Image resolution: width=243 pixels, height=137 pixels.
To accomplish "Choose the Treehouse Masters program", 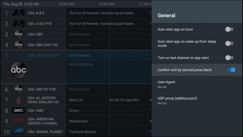I will click(x=82, y=131).
